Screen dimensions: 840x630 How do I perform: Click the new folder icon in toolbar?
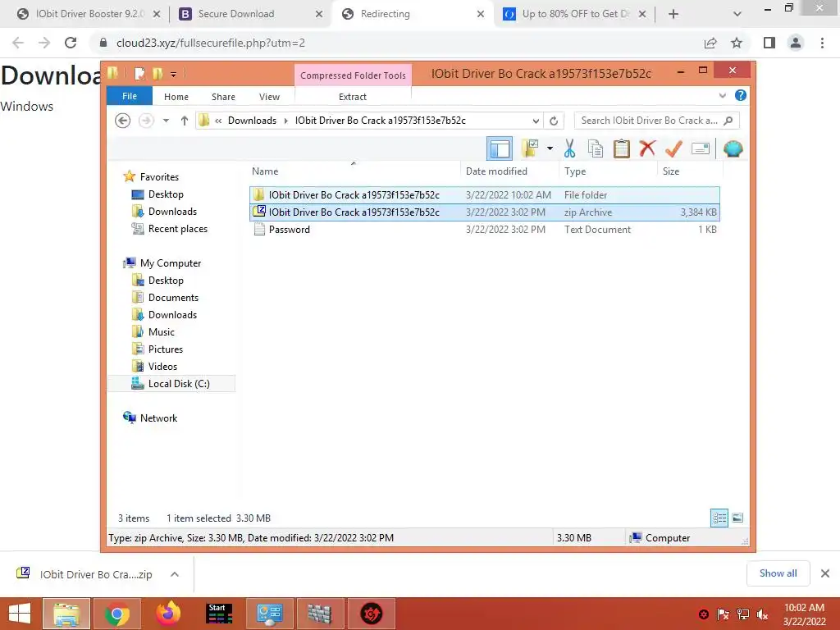pos(531,148)
